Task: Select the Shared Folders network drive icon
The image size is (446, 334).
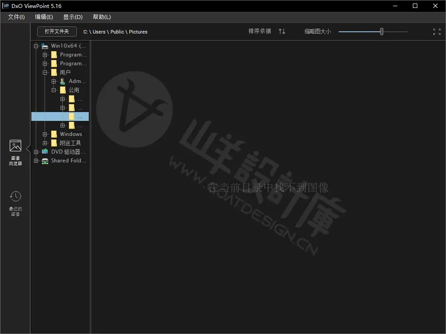Action: (45, 161)
